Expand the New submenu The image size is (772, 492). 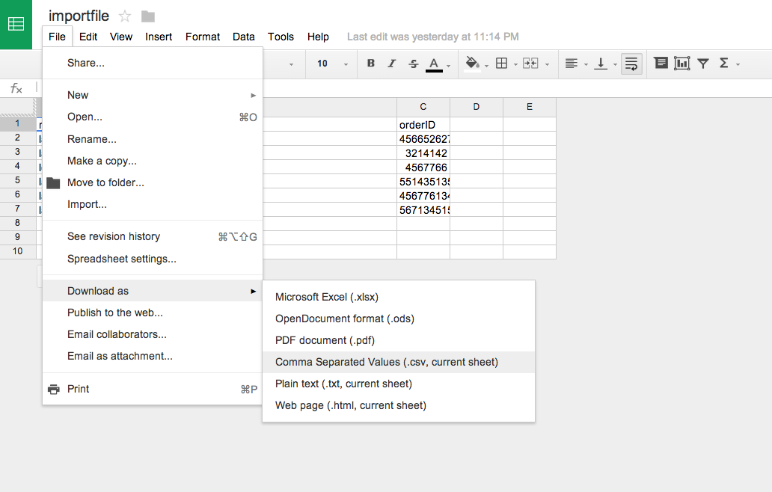[x=153, y=95]
